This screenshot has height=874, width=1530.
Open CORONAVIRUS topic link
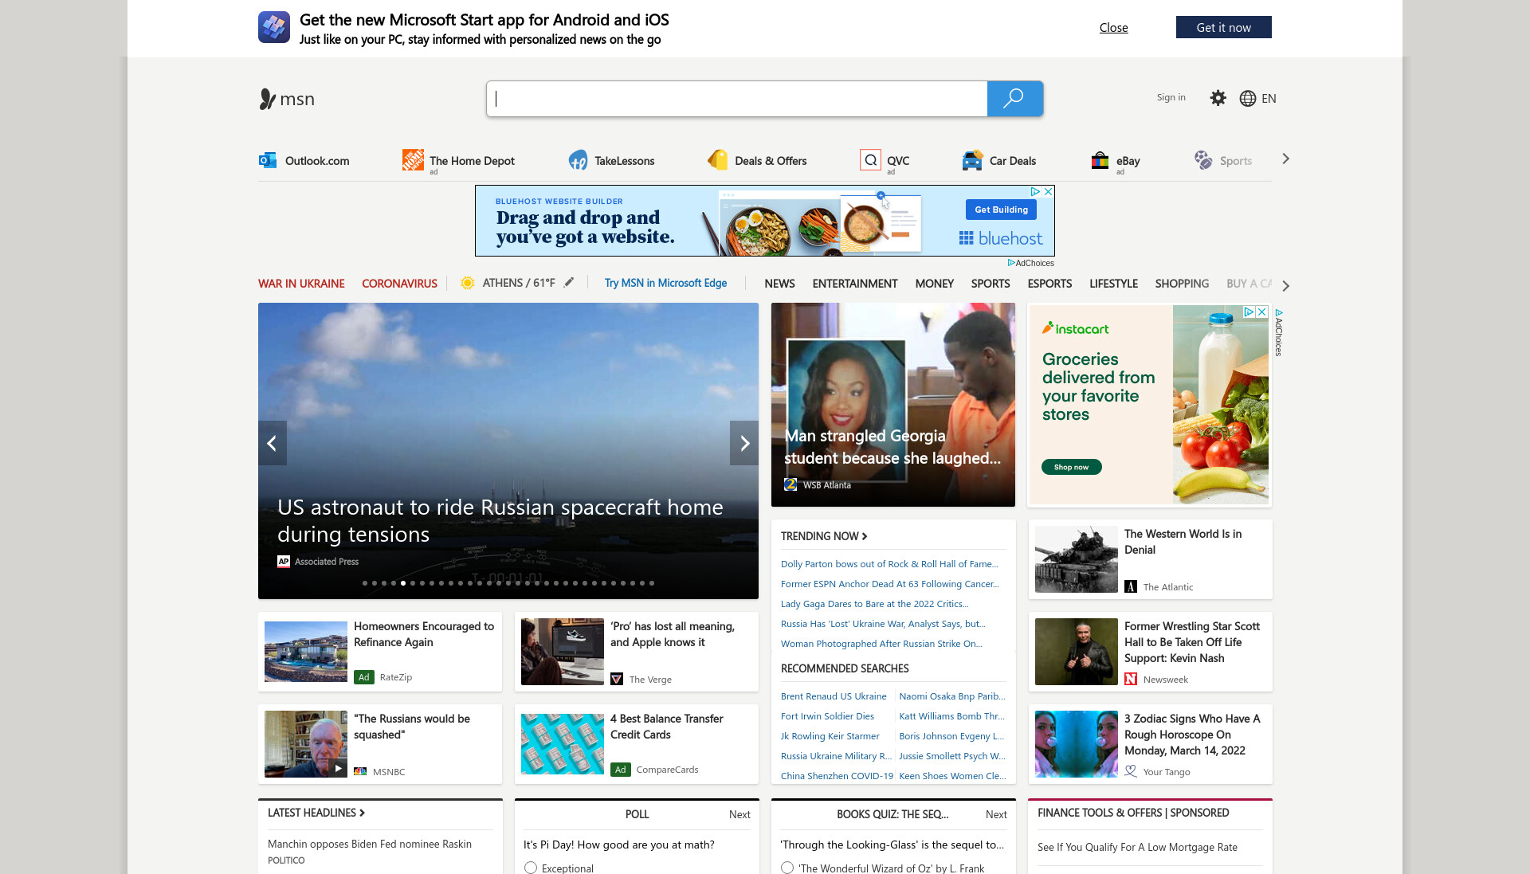click(399, 284)
